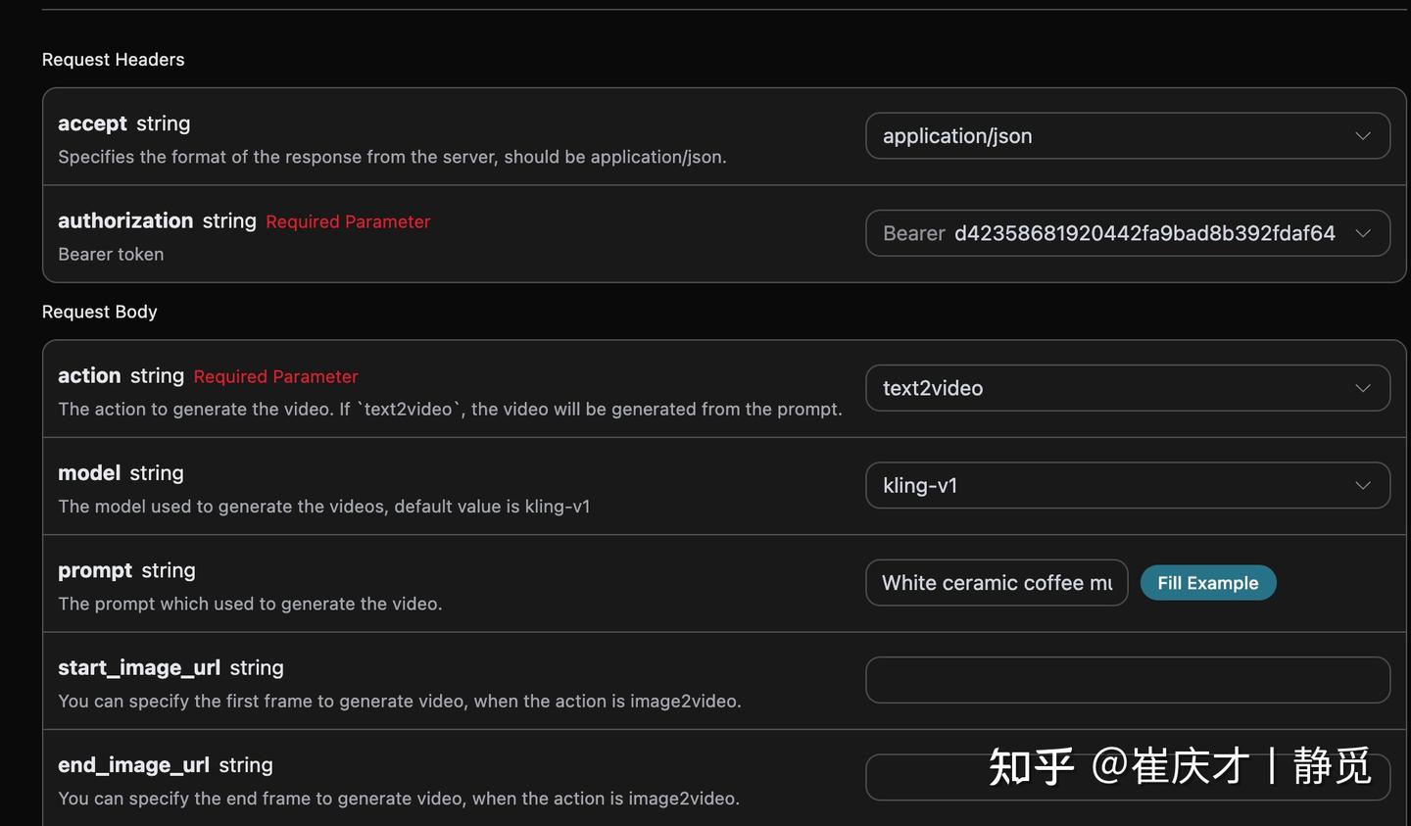Click the start_image_url input box

[1127, 679]
